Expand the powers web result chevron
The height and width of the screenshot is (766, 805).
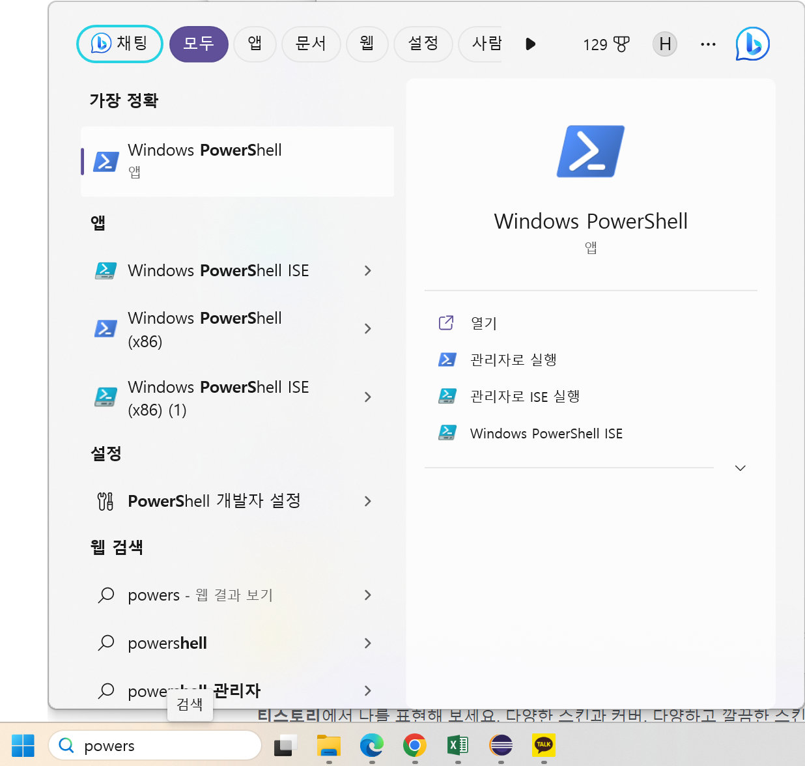pos(368,595)
